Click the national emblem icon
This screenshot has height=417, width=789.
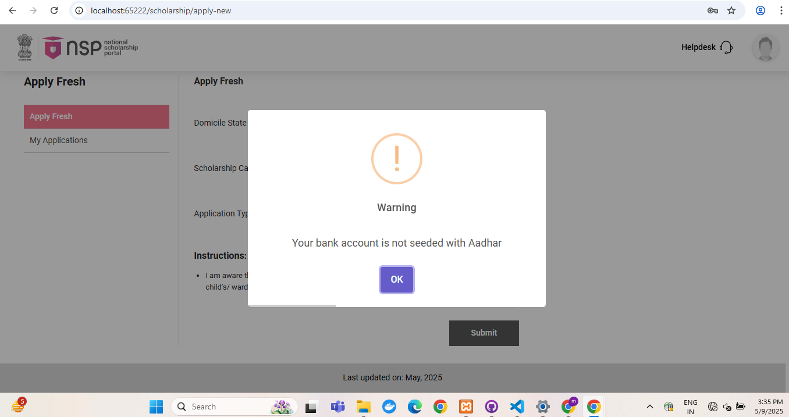pos(24,48)
